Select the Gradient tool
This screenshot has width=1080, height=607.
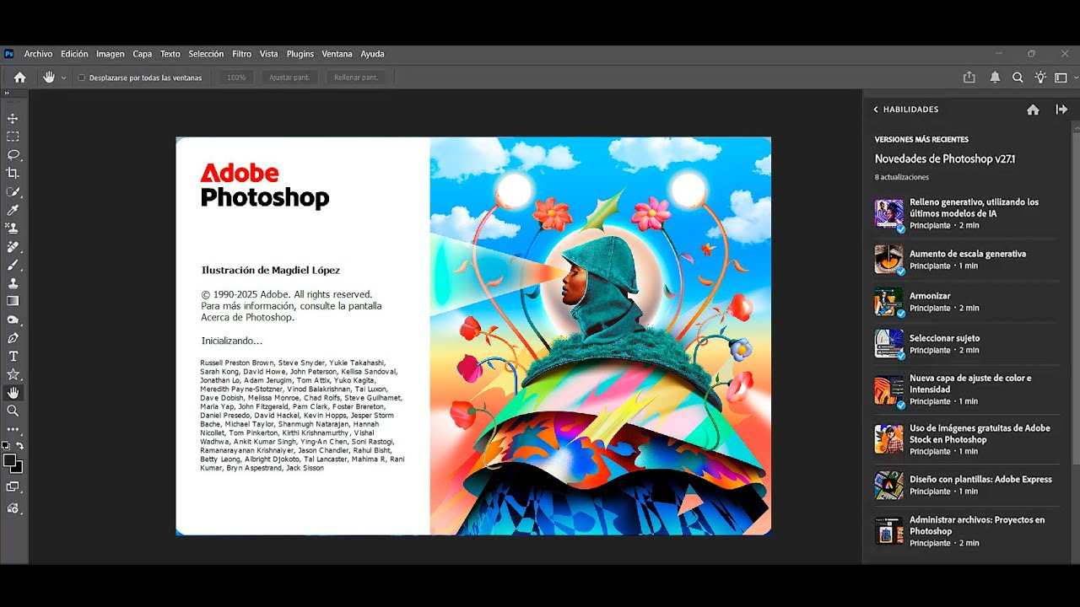[x=13, y=301]
